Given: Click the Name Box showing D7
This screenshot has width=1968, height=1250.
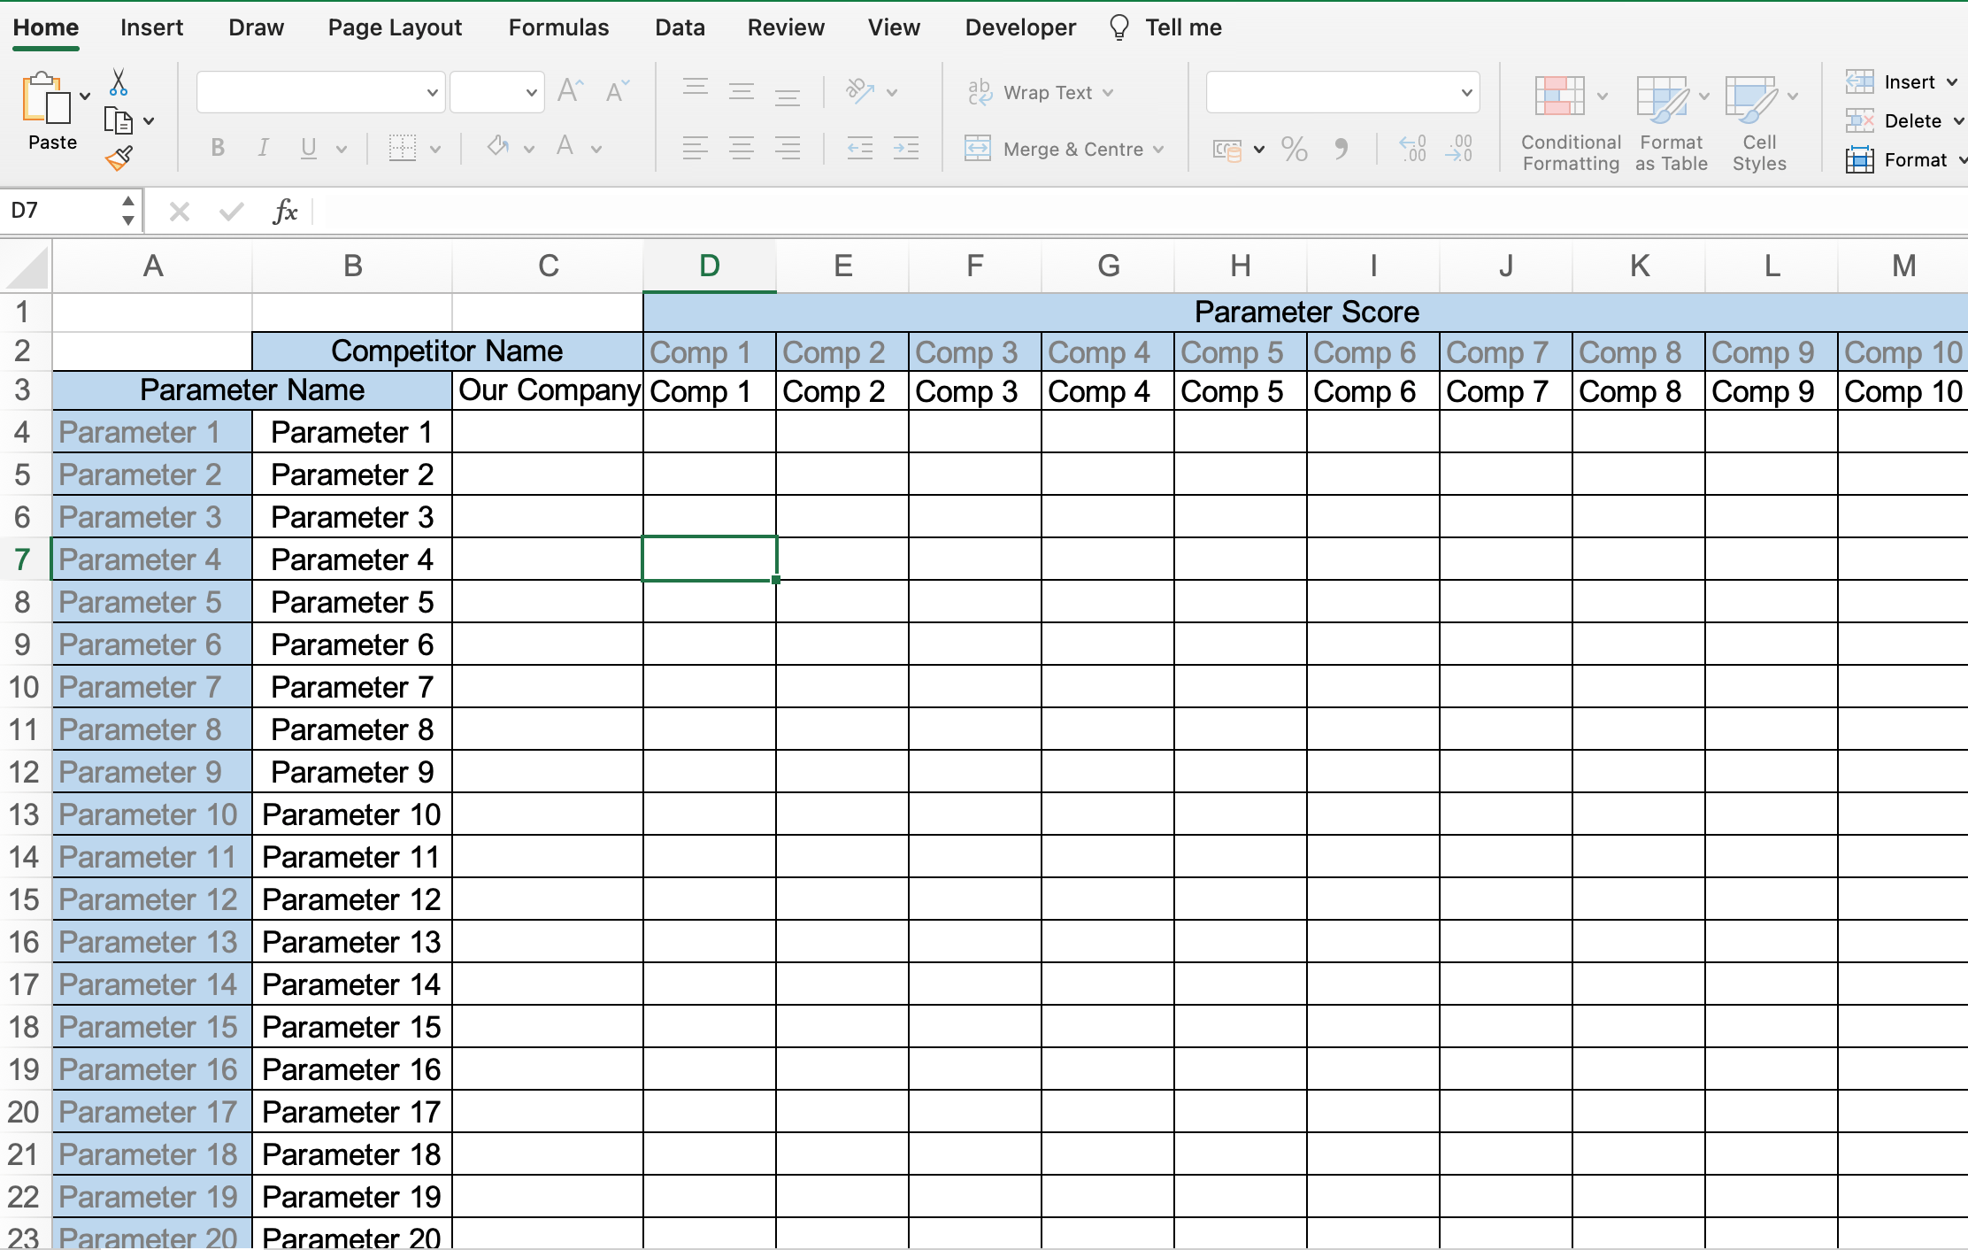Looking at the screenshot, I should click(62, 211).
